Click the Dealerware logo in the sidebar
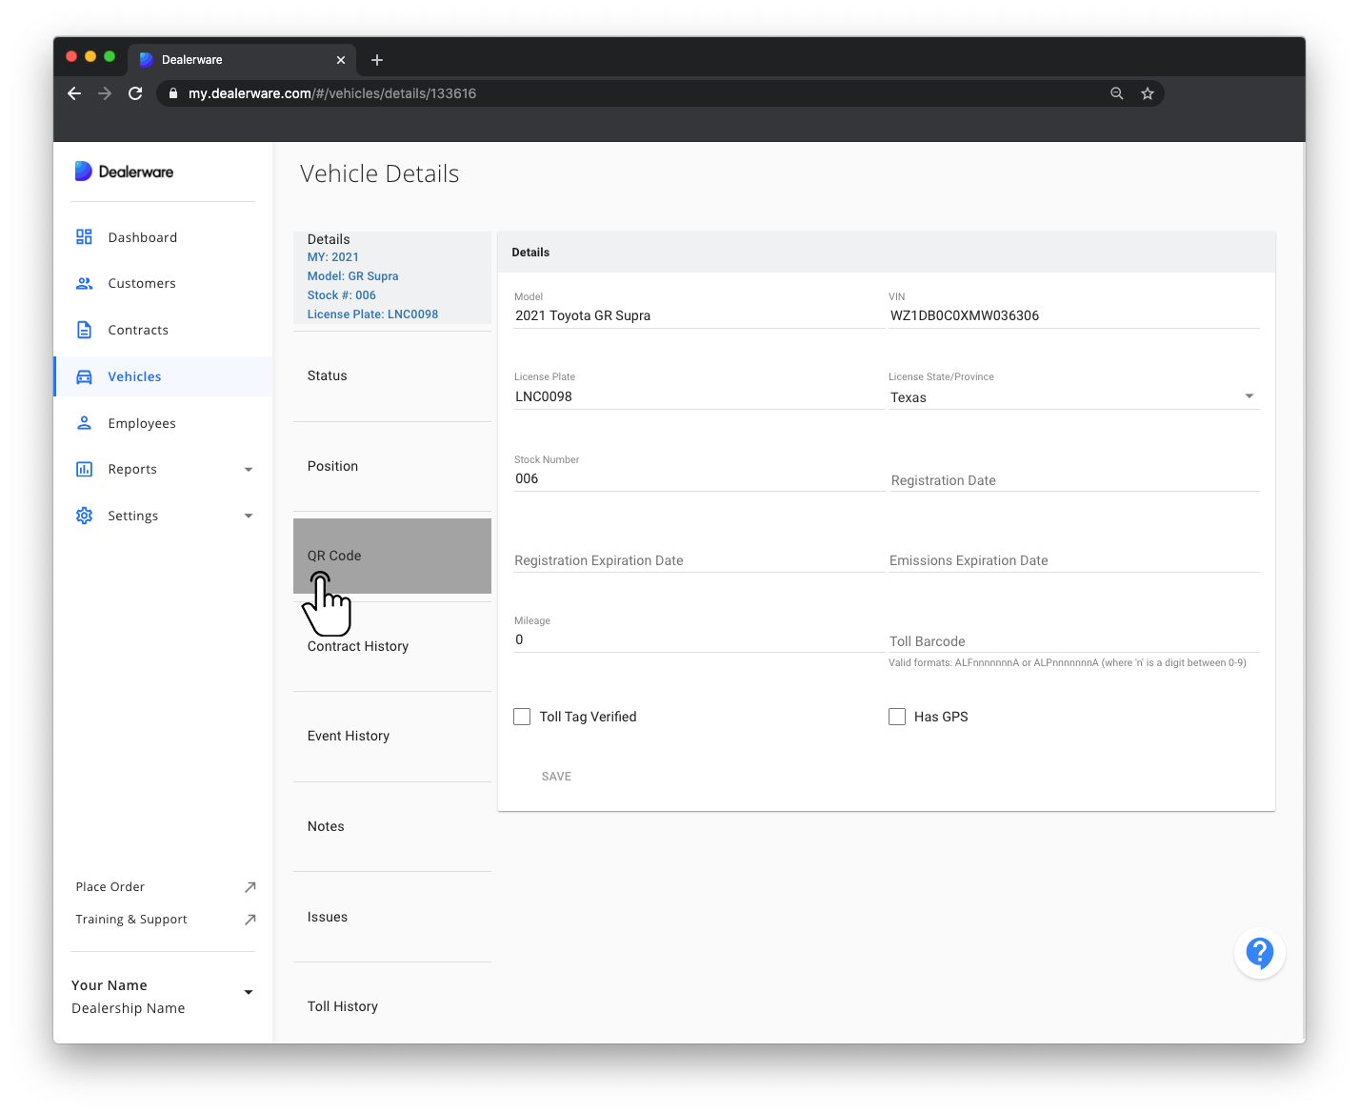Image resolution: width=1359 pixels, height=1114 pixels. 124,172
